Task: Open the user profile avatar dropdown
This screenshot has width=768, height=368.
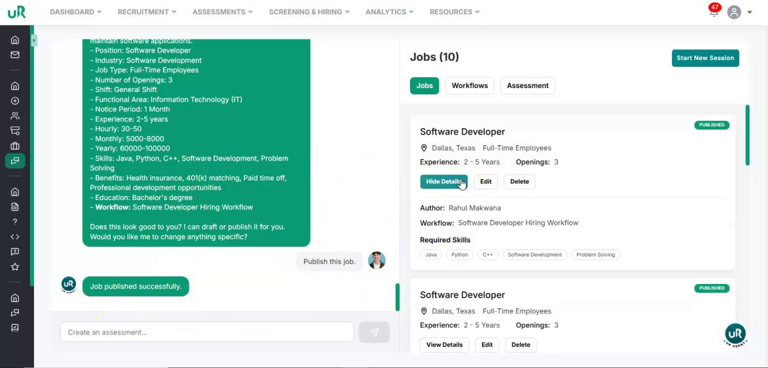Action: (740, 12)
